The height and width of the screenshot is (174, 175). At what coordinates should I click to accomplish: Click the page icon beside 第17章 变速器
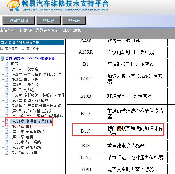click(x=7, y=153)
